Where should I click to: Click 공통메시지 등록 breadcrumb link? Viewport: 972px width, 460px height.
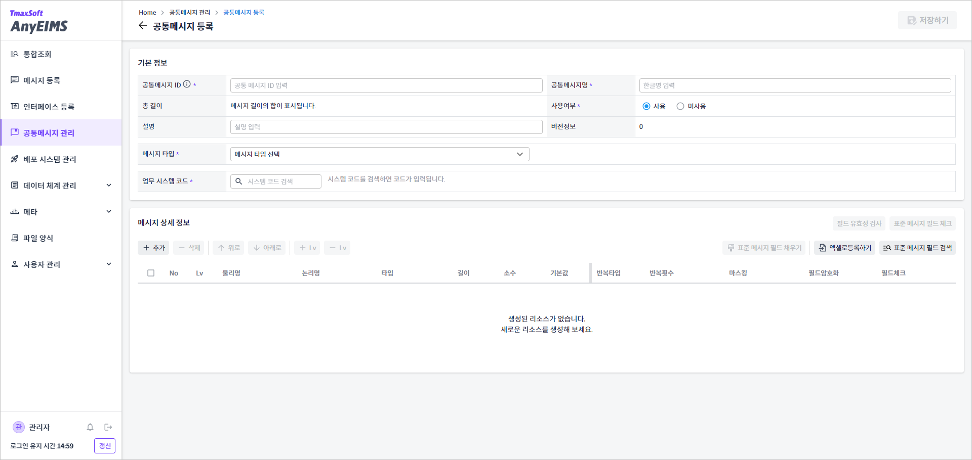click(244, 13)
